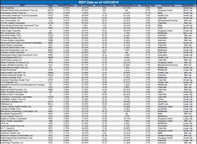Click the 'Office Properties Income Trust' name
This screenshot has width=197, height=144.
pyautogui.click(x=14, y=92)
